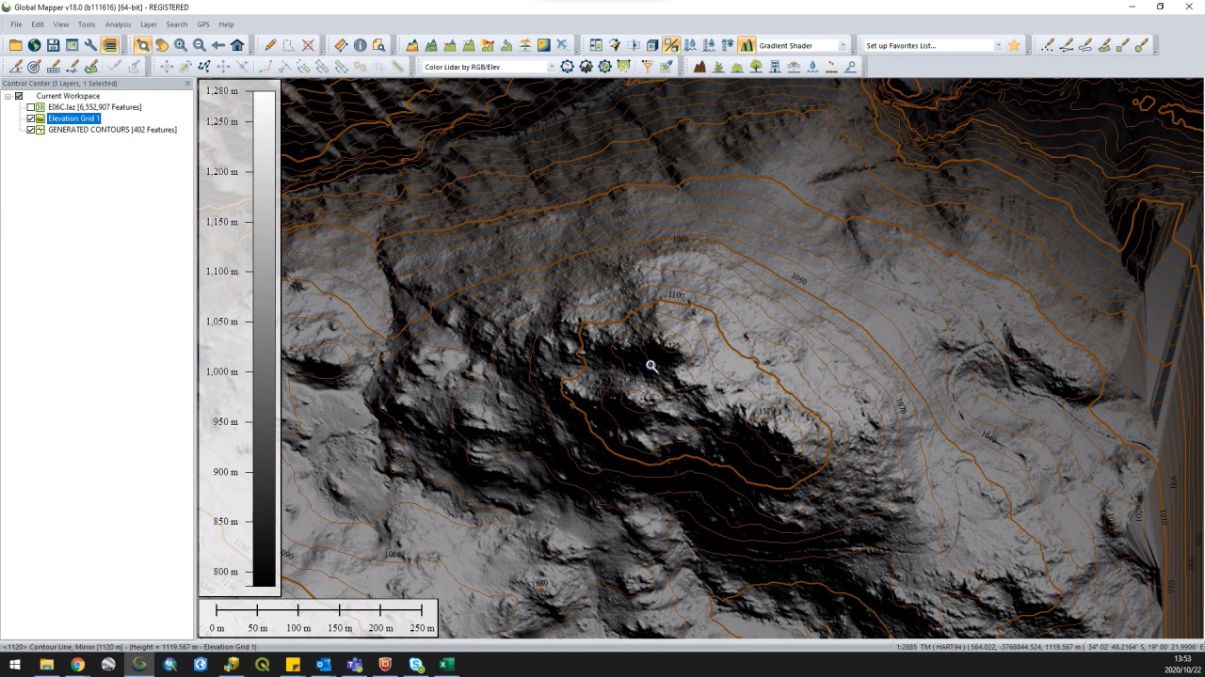Screen dimensions: 1205x677
Task: Click the Open Data Files folder icon
Action: [x=15, y=45]
